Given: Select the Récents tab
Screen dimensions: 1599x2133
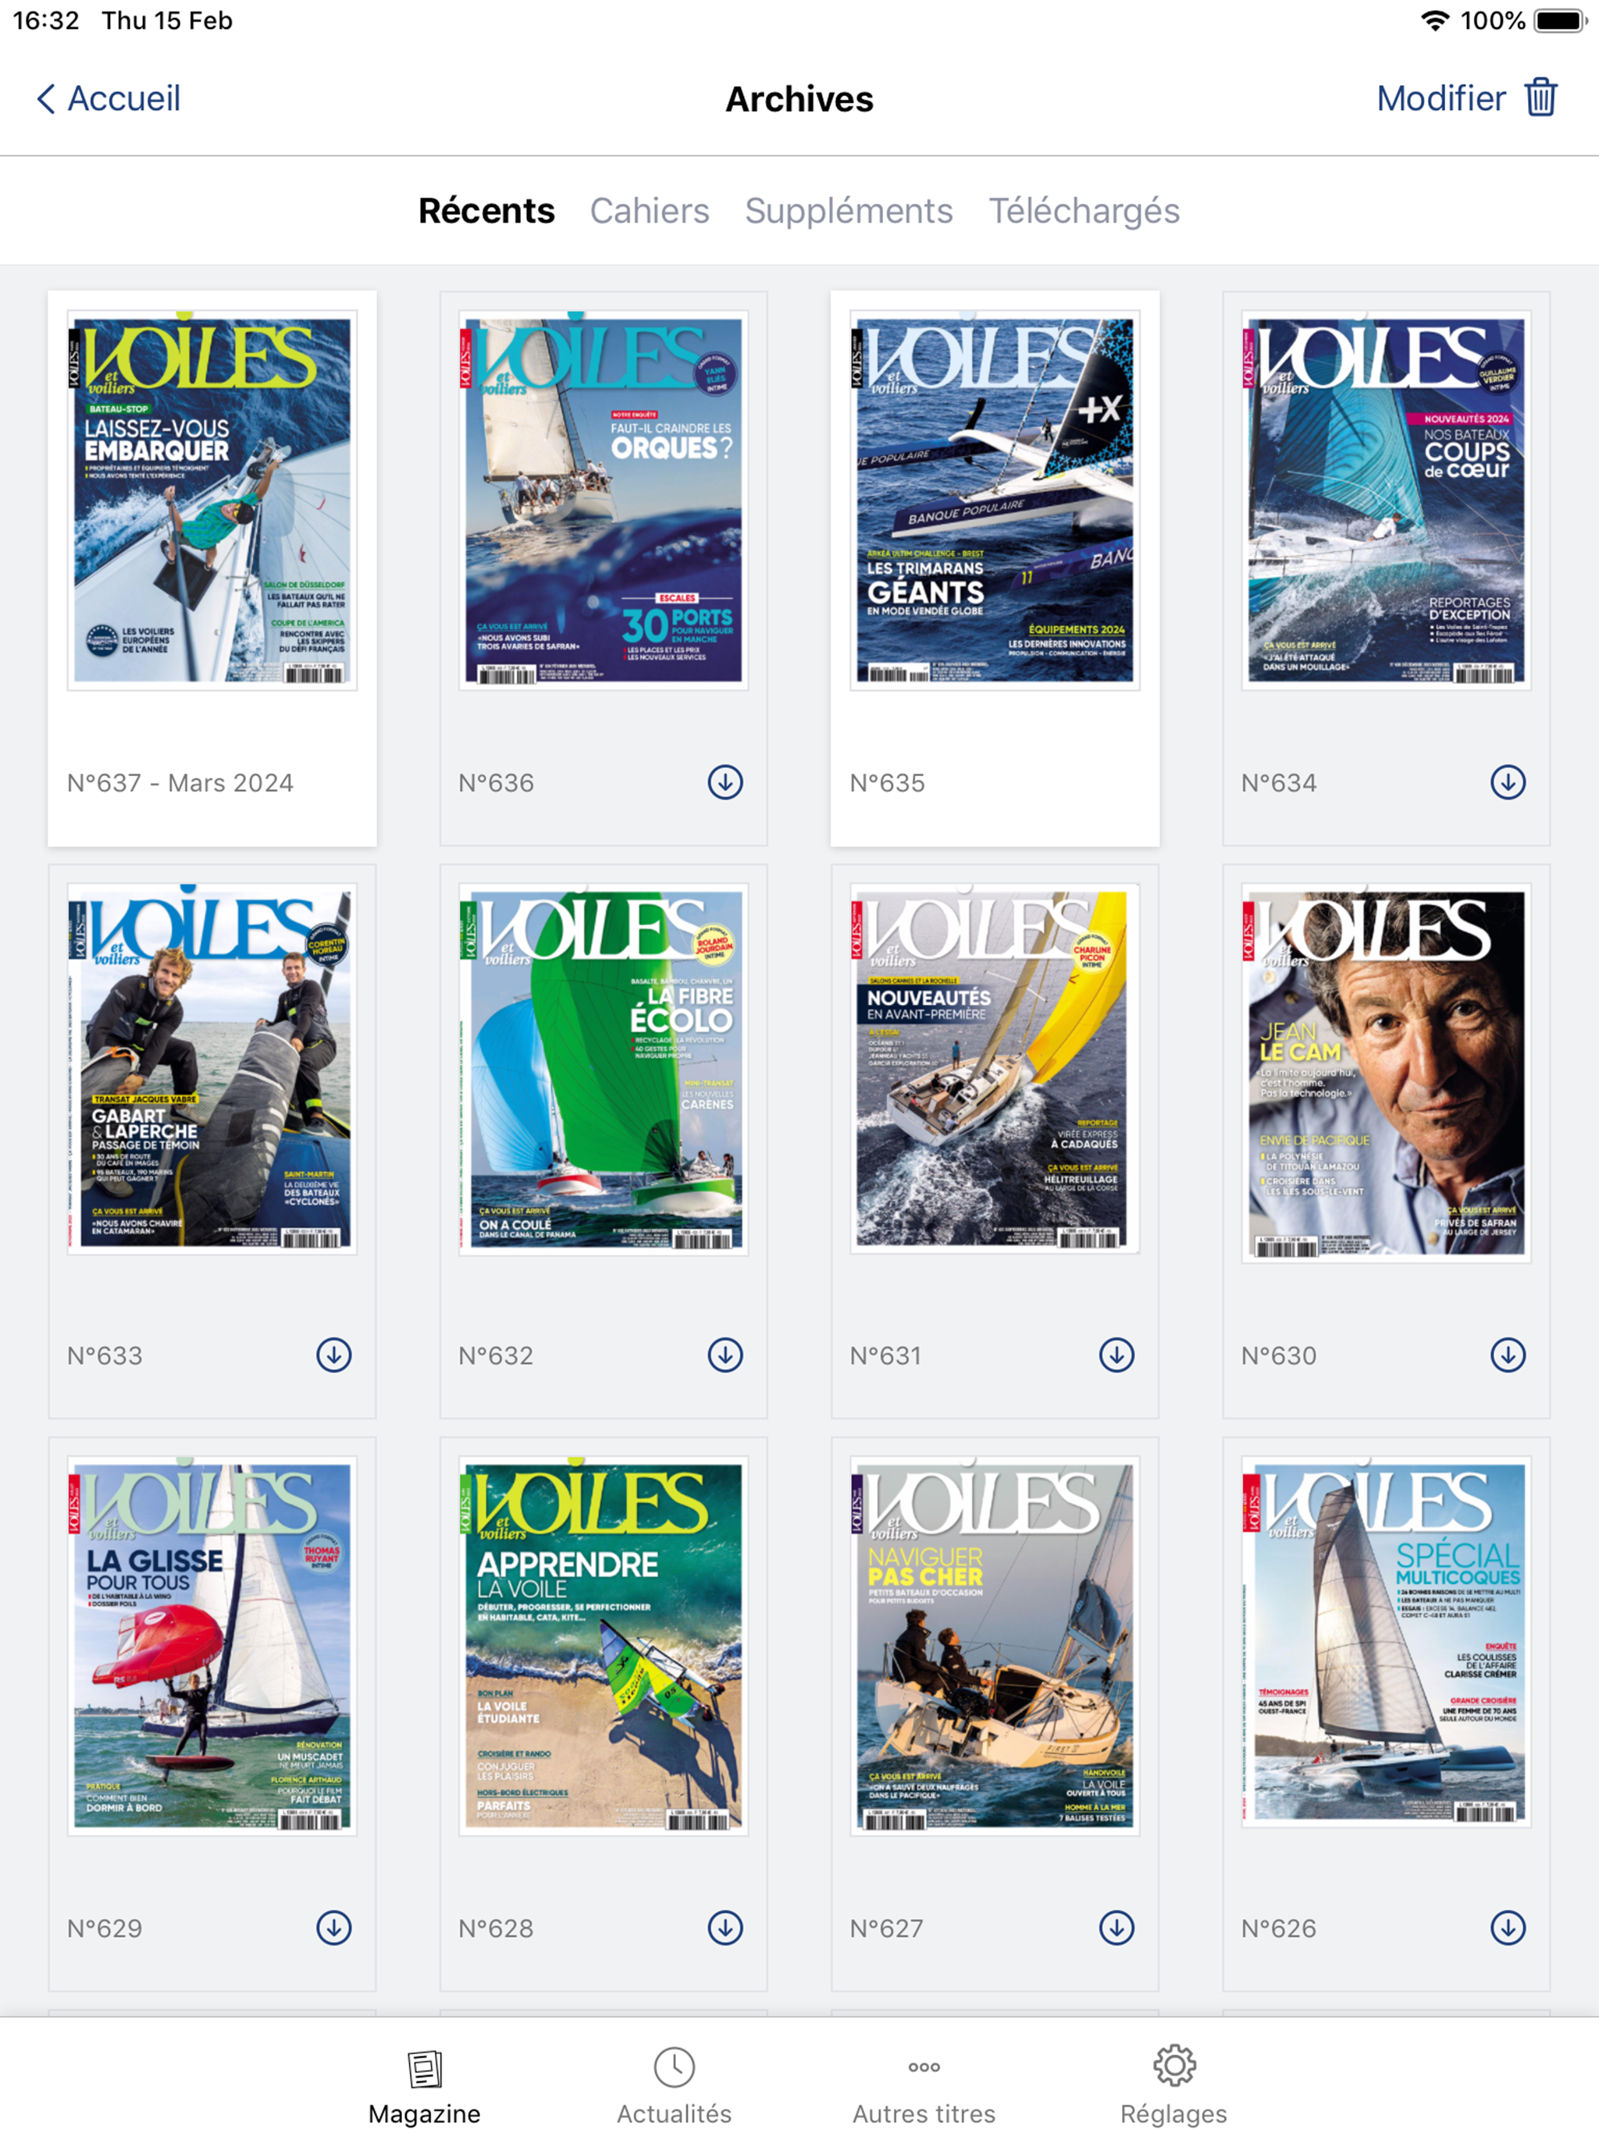Looking at the screenshot, I should point(486,211).
